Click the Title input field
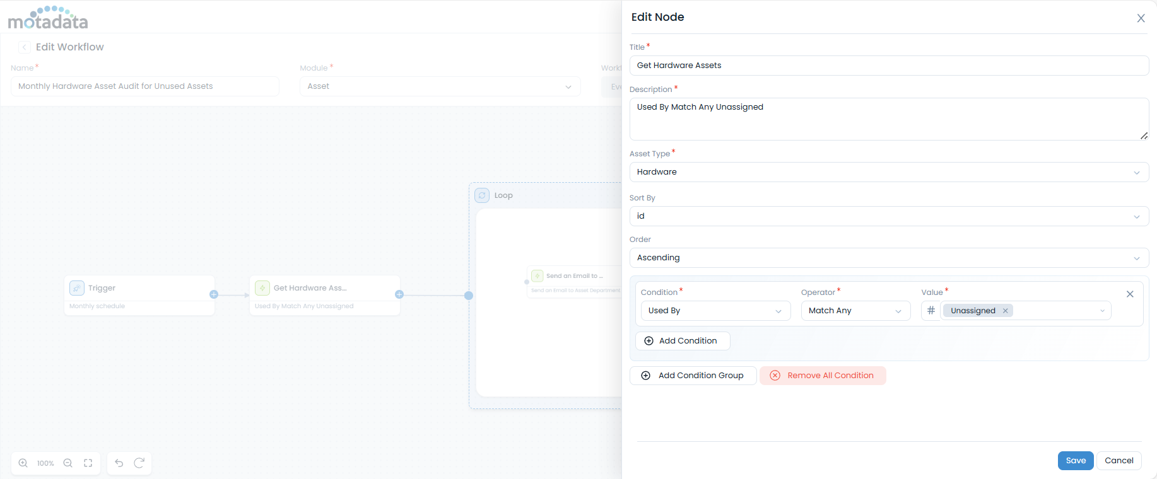The height and width of the screenshot is (479, 1157). [888, 66]
